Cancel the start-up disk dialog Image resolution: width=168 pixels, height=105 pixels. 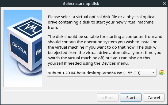tap(154, 98)
